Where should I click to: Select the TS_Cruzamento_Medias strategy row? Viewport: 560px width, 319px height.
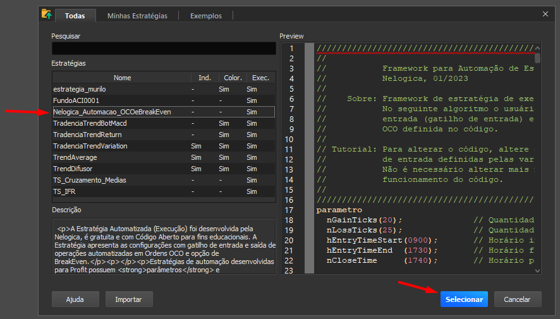click(x=164, y=180)
